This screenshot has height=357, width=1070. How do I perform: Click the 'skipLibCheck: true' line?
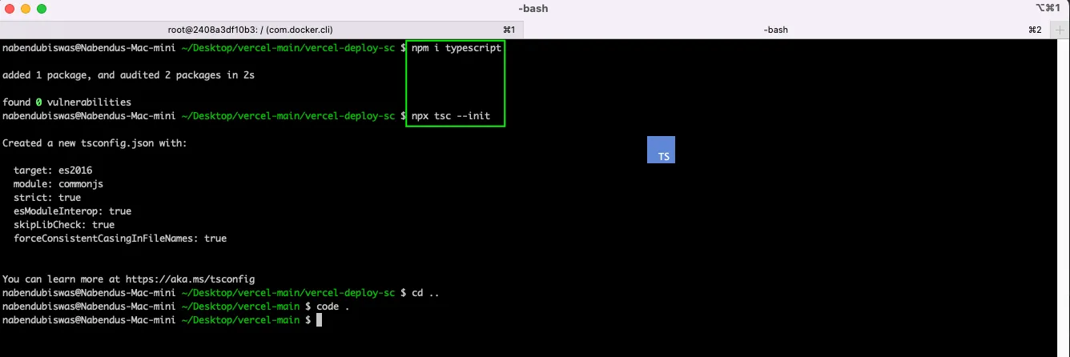(x=64, y=225)
